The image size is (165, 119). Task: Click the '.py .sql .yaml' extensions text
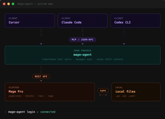(125, 96)
